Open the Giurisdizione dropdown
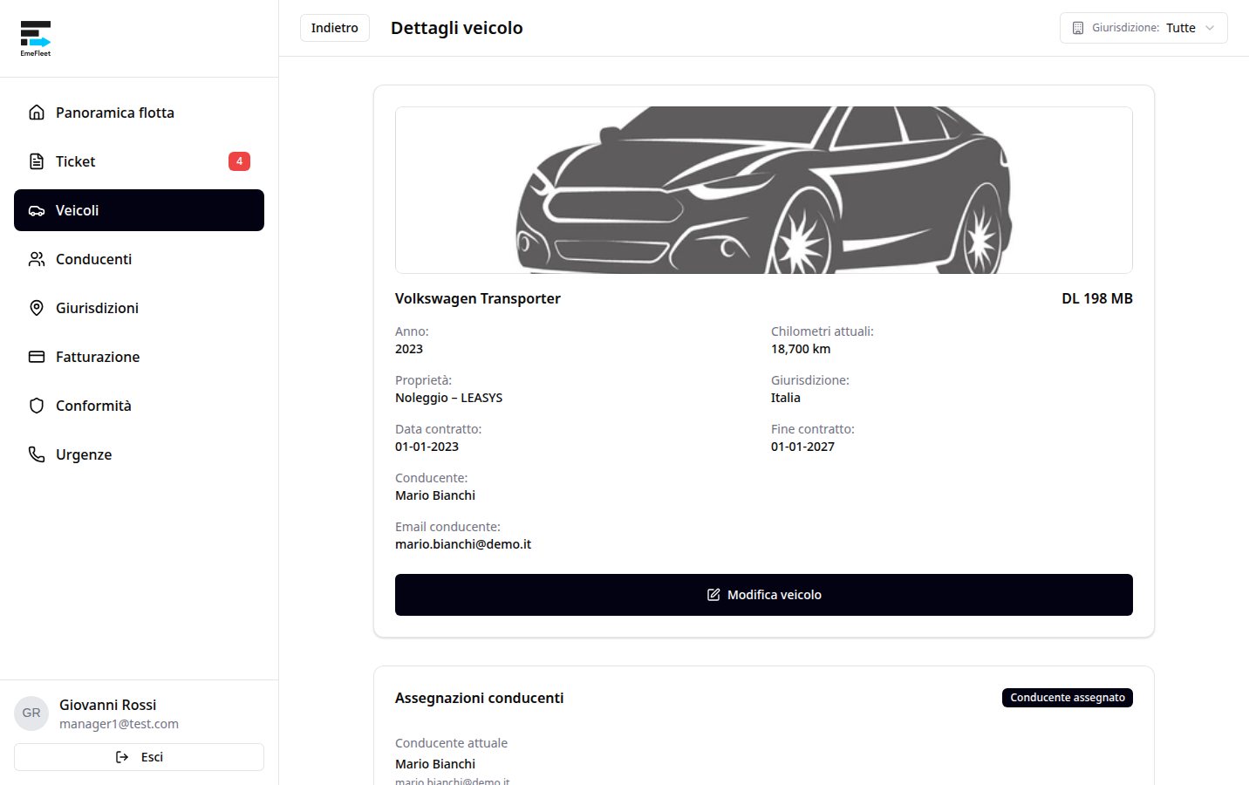Viewport: 1256px width, 785px height. [x=1143, y=28]
